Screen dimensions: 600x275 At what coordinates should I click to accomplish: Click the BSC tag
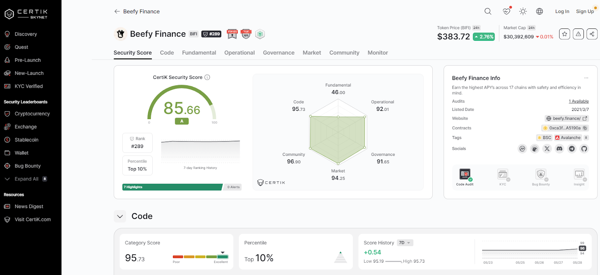tap(544, 138)
